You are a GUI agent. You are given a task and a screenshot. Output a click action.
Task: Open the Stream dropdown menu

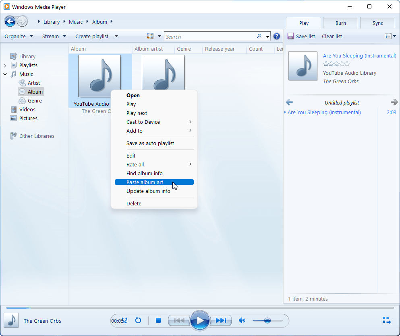tap(54, 36)
